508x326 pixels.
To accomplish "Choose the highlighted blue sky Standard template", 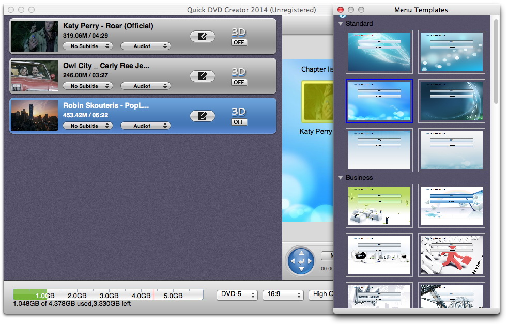I will pos(379,101).
